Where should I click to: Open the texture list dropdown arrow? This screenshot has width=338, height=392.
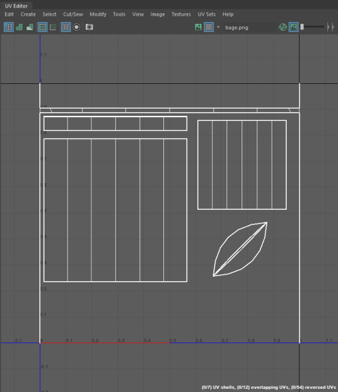pos(218,27)
